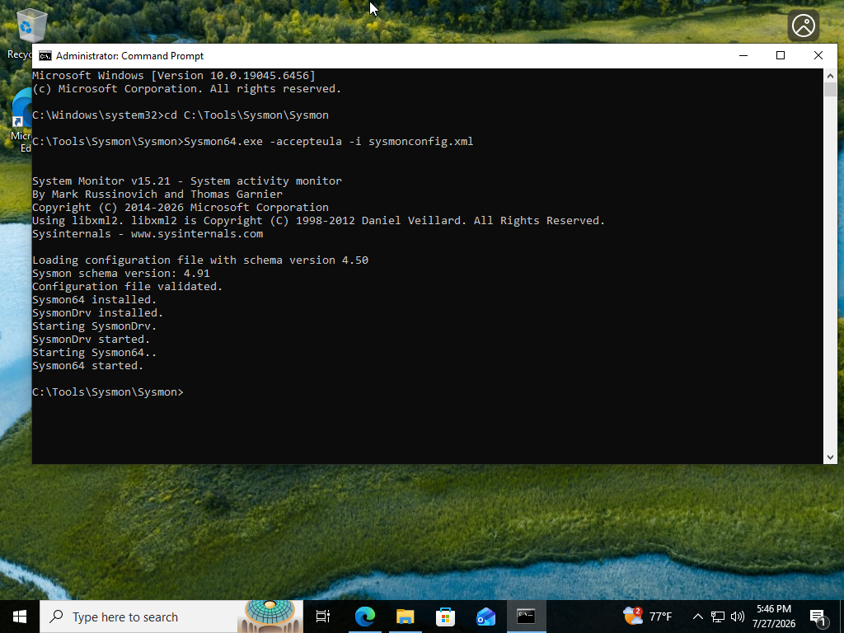Click 'Loading configuration file with schema version' line
844x633 pixels.
200,260
